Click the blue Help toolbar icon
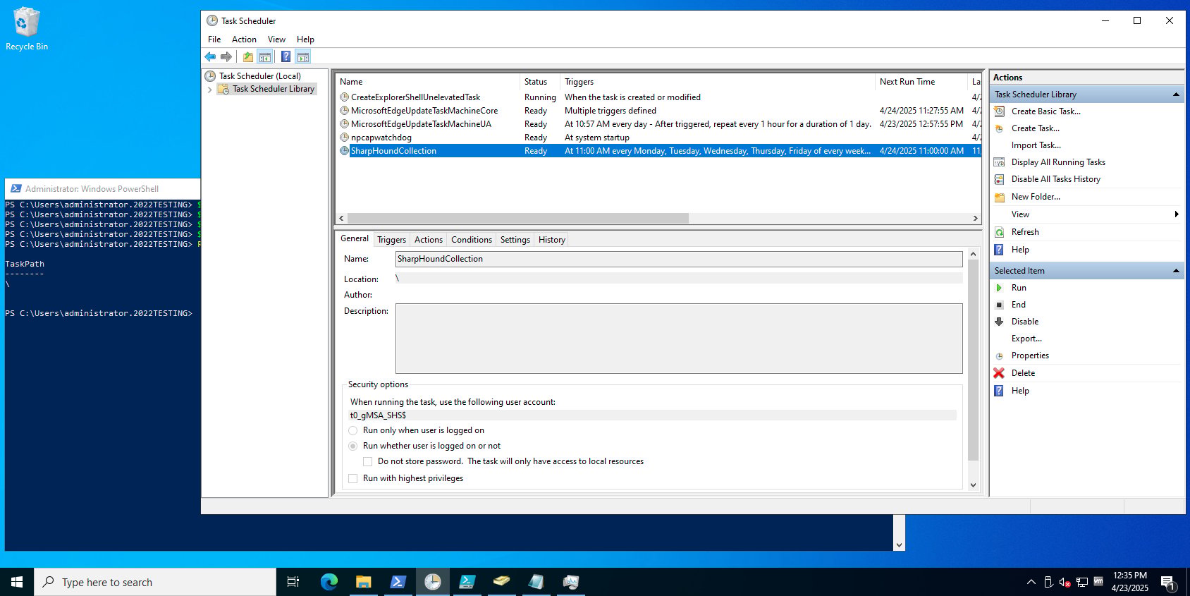Image resolution: width=1190 pixels, height=596 pixels. 286,57
